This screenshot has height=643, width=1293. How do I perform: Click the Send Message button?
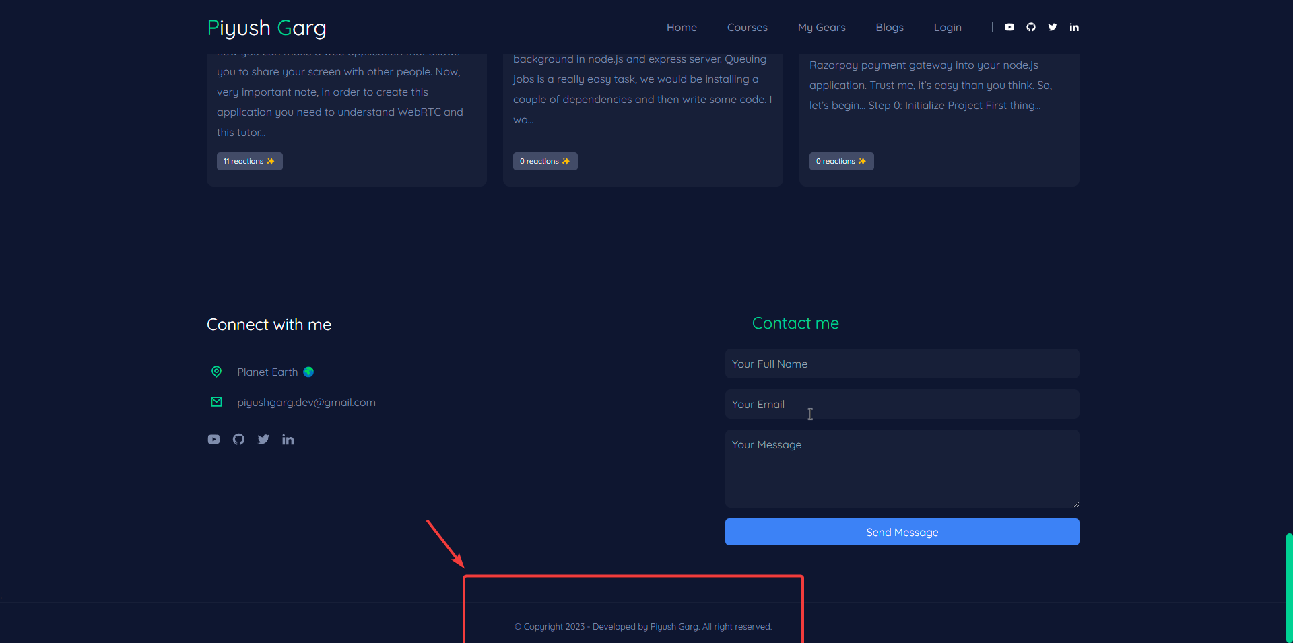902,532
